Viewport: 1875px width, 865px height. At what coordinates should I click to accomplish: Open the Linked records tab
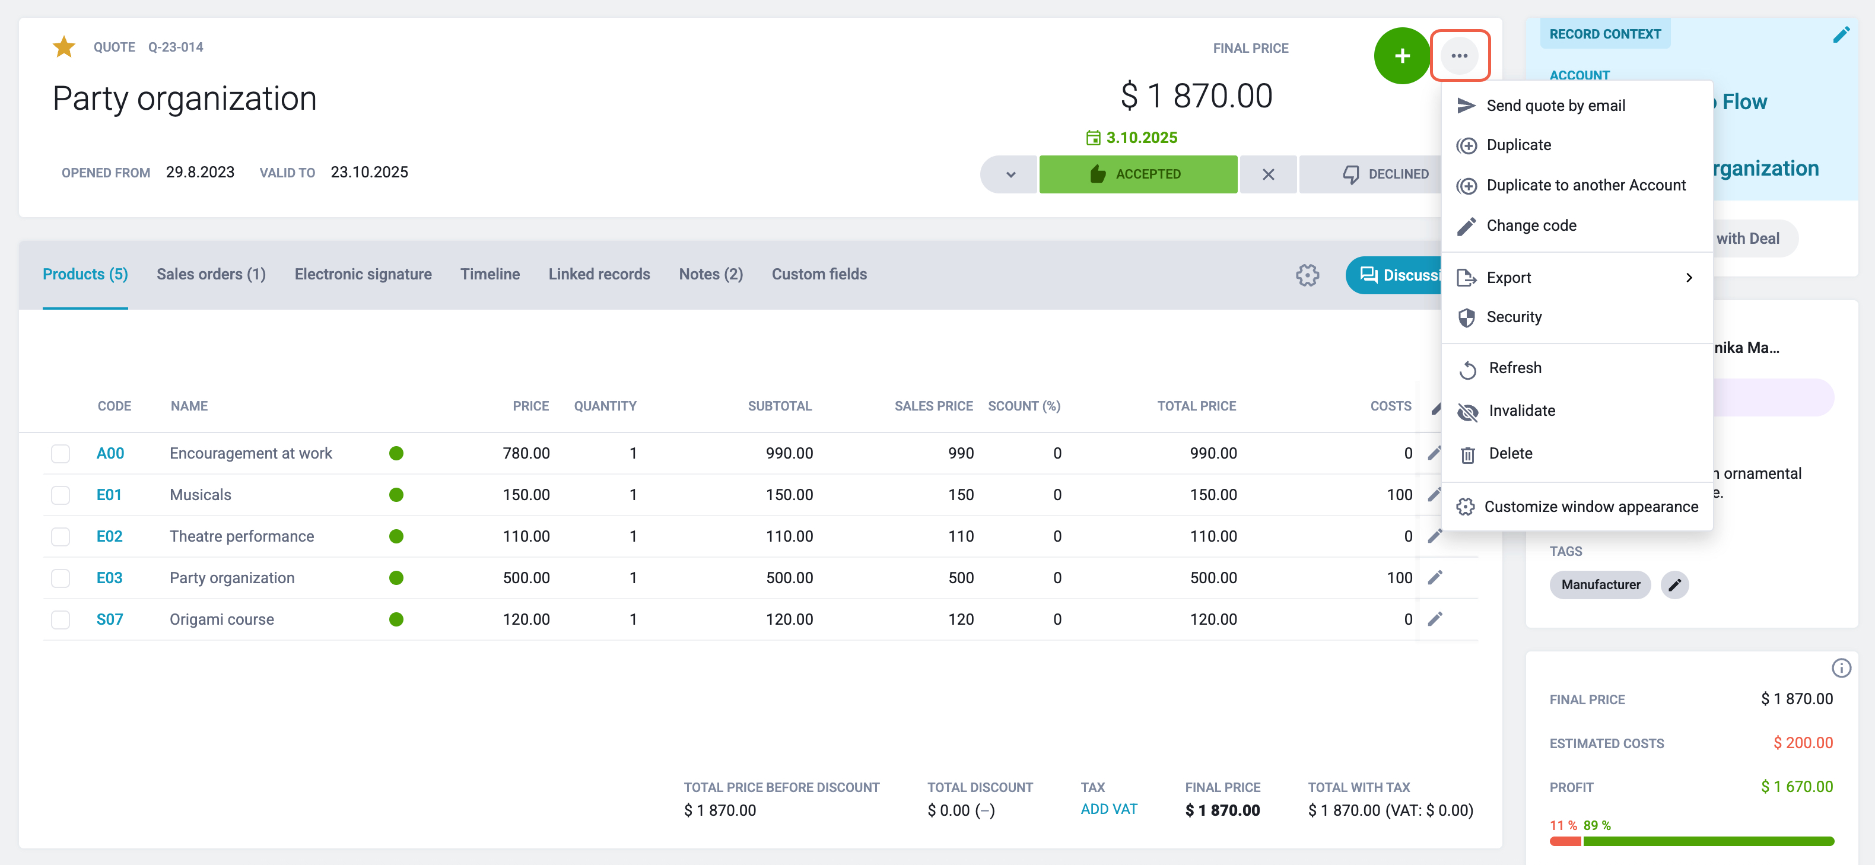pos(599,274)
